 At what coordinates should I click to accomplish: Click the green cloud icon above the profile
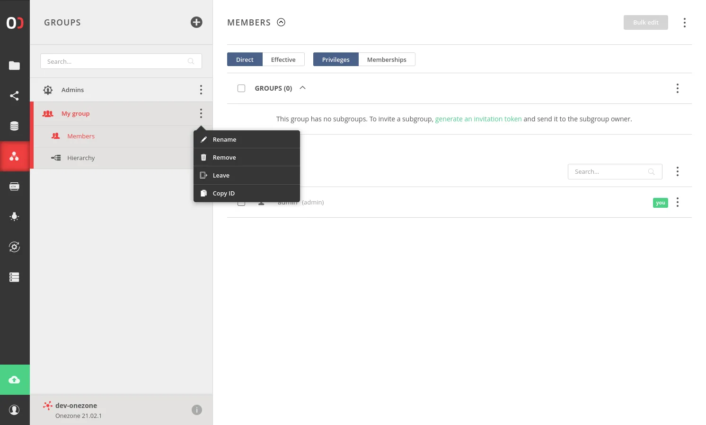coord(15,379)
